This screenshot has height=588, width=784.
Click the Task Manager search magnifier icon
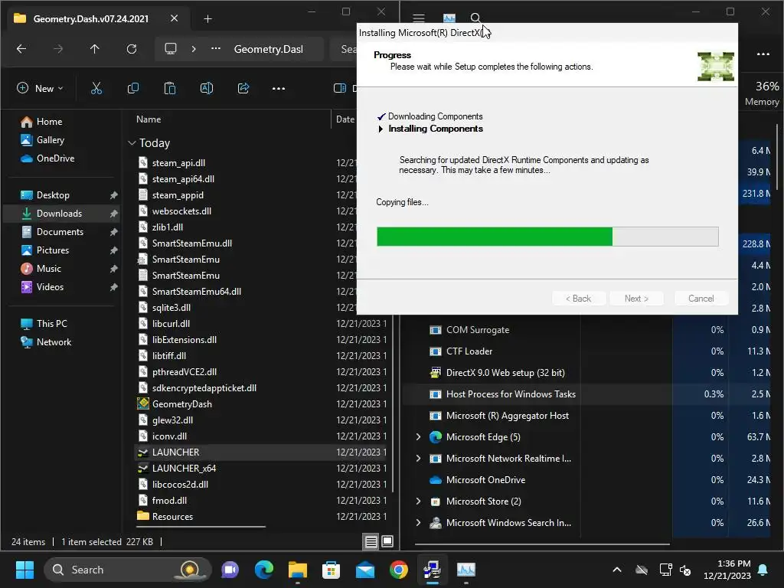475,18
